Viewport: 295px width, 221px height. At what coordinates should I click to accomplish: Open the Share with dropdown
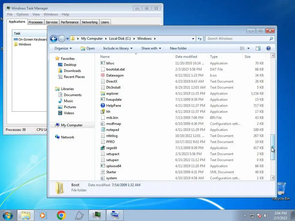click(x=151, y=48)
